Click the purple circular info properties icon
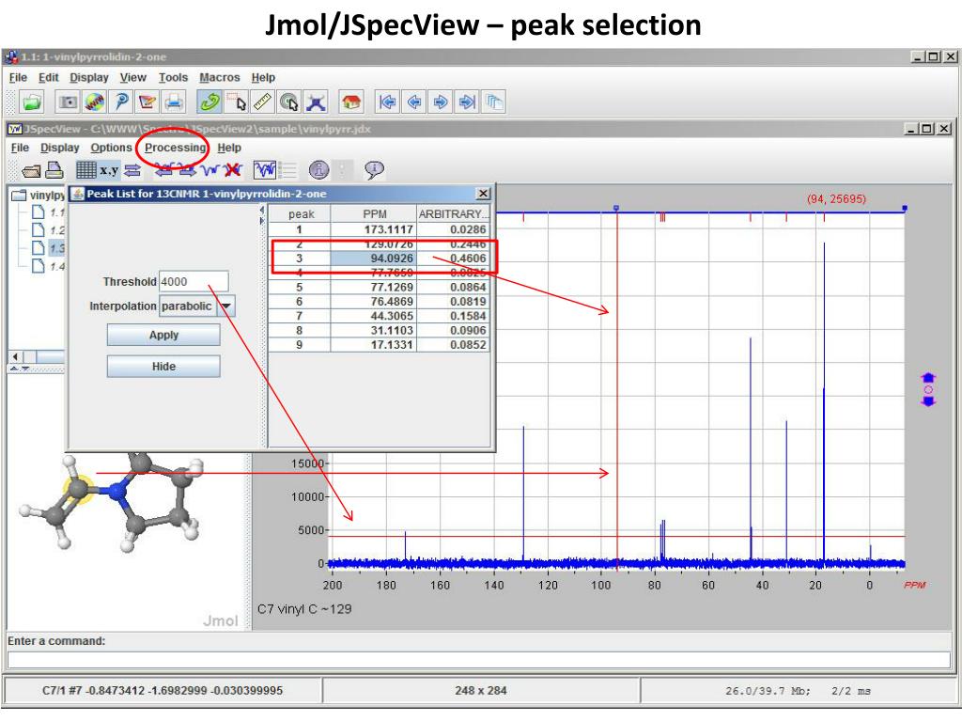 pos(318,170)
